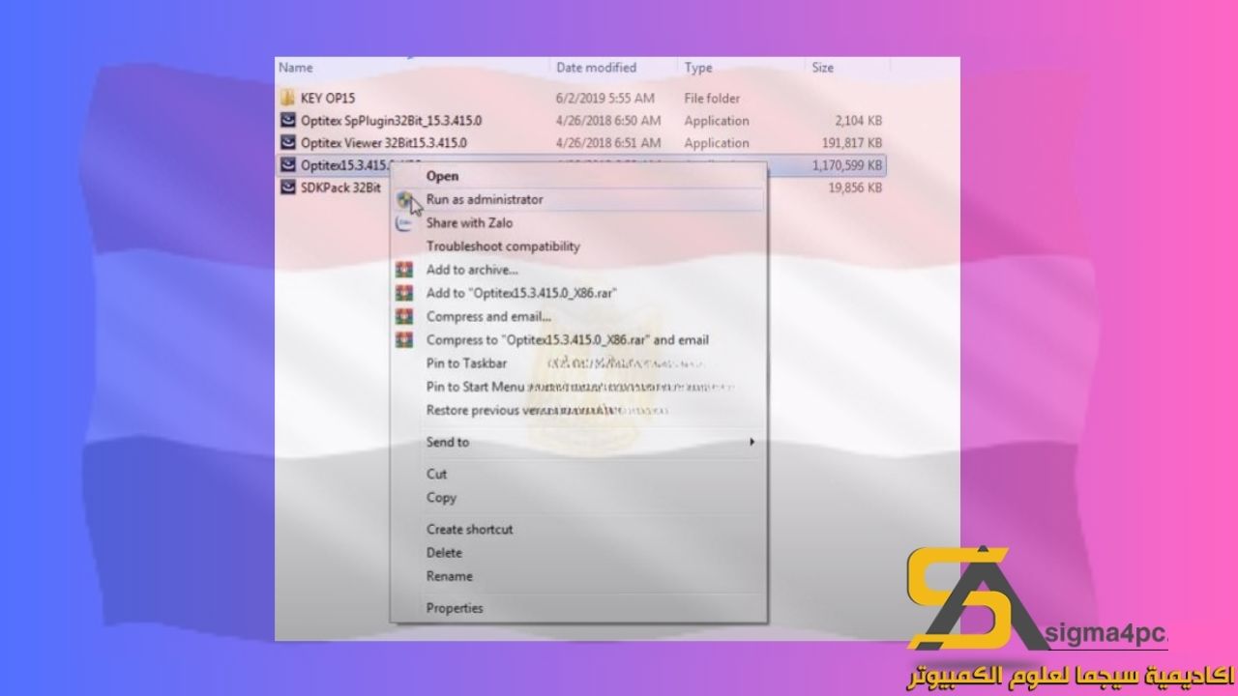Click the Optitex SpPlugin32Bit application icon

tap(287, 121)
